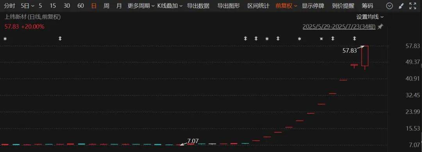Enter fullscreen with the expand corners icon

pyautogui.click(x=412, y=6)
